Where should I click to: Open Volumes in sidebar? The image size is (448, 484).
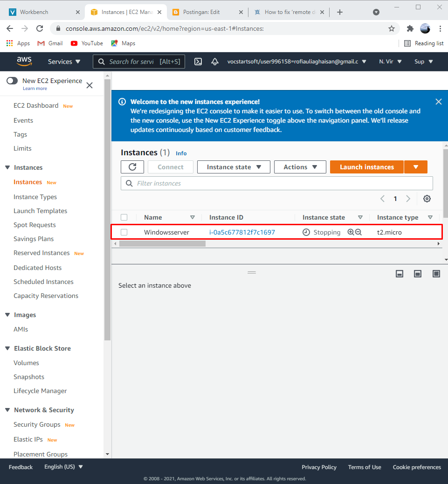click(26, 363)
